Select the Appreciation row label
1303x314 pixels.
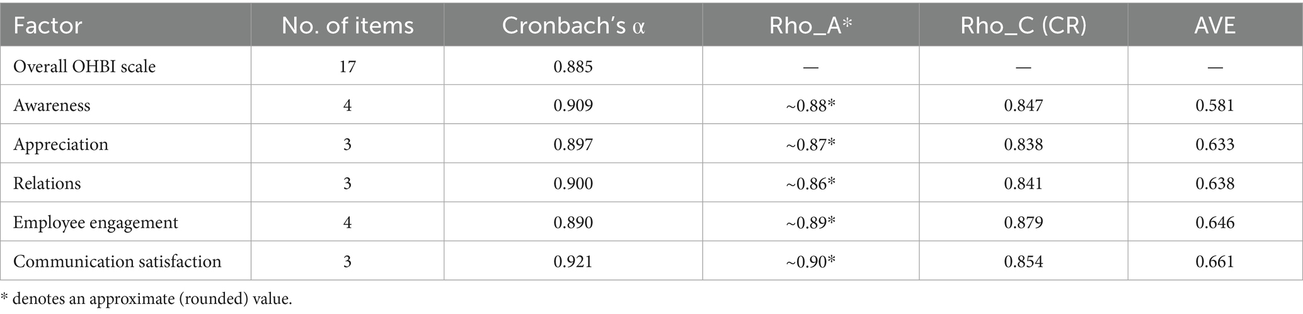60,144
